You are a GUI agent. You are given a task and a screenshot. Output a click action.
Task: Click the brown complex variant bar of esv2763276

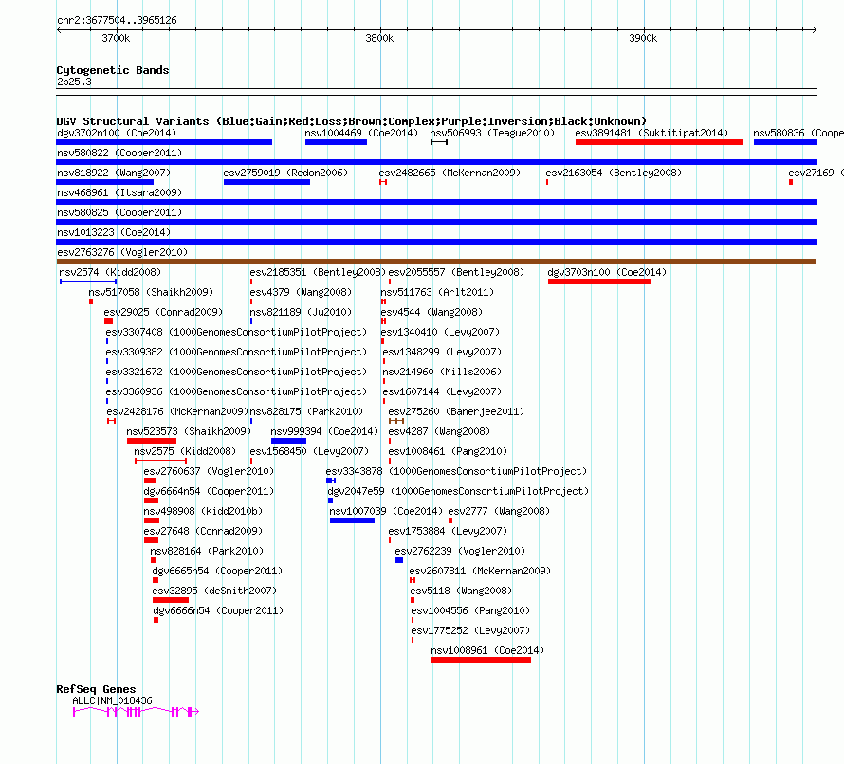coord(436,262)
